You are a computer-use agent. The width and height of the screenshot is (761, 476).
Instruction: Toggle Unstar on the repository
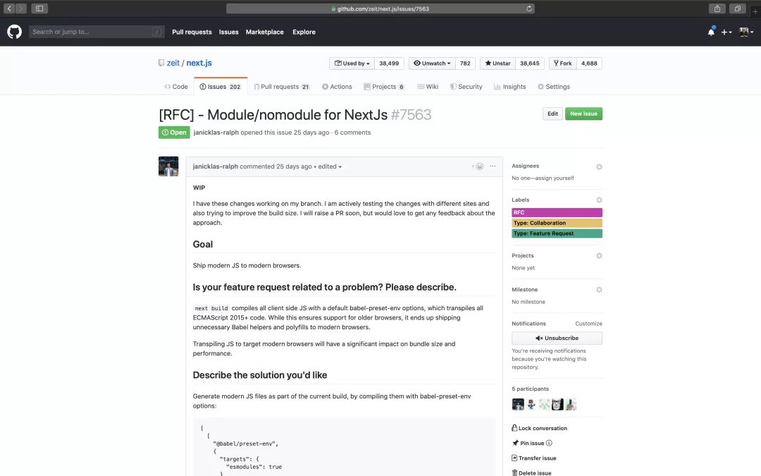tap(497, 63)
